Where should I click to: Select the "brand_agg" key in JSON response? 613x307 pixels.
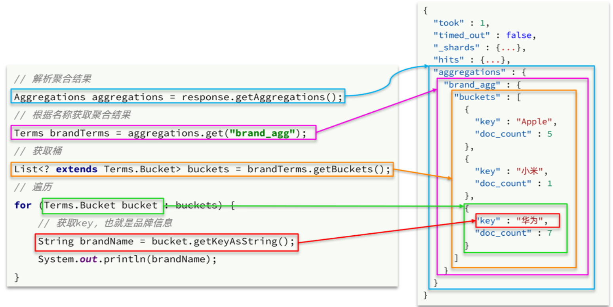click(466, 84)
